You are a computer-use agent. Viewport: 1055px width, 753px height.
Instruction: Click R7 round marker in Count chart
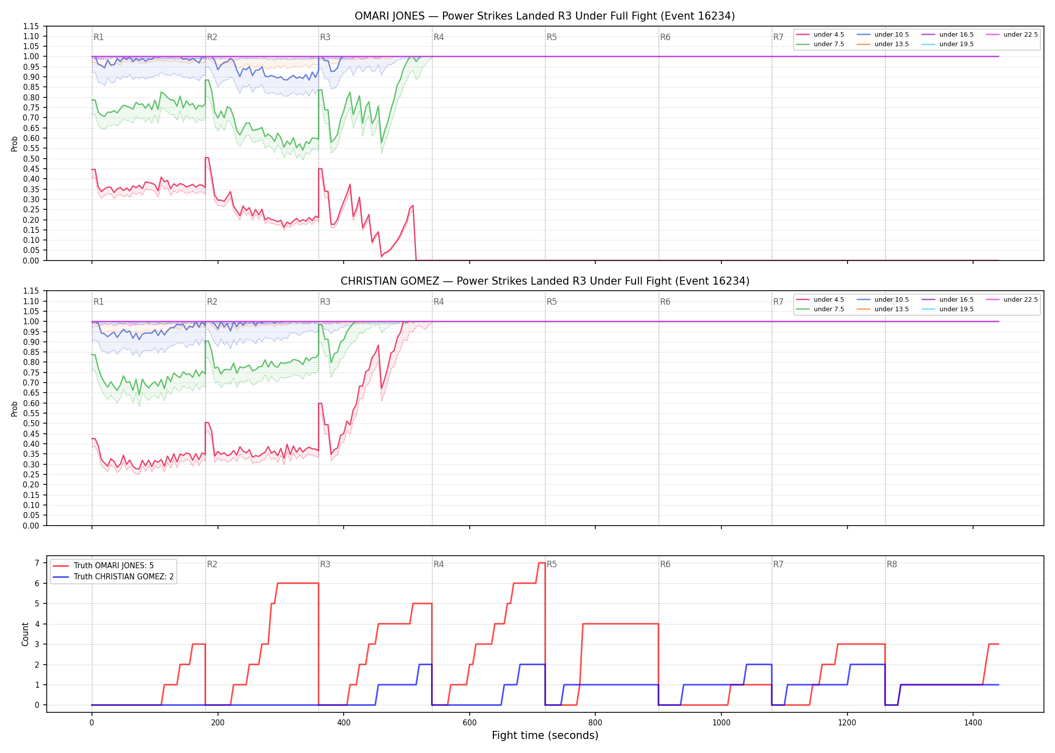pos(778,564)
